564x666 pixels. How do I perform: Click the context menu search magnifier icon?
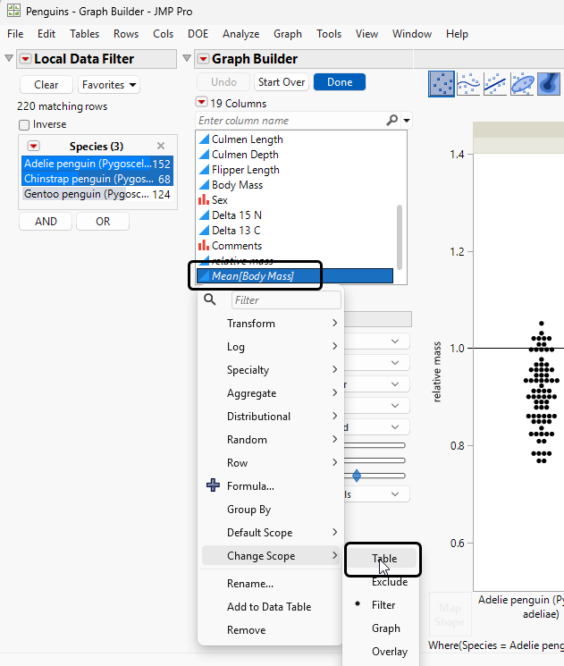(210, 299)
